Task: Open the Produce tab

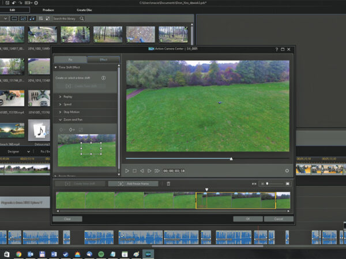Action: [x=48, y=10]
